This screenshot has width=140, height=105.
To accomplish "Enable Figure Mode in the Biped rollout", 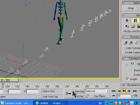I will (x=127, y=21).
